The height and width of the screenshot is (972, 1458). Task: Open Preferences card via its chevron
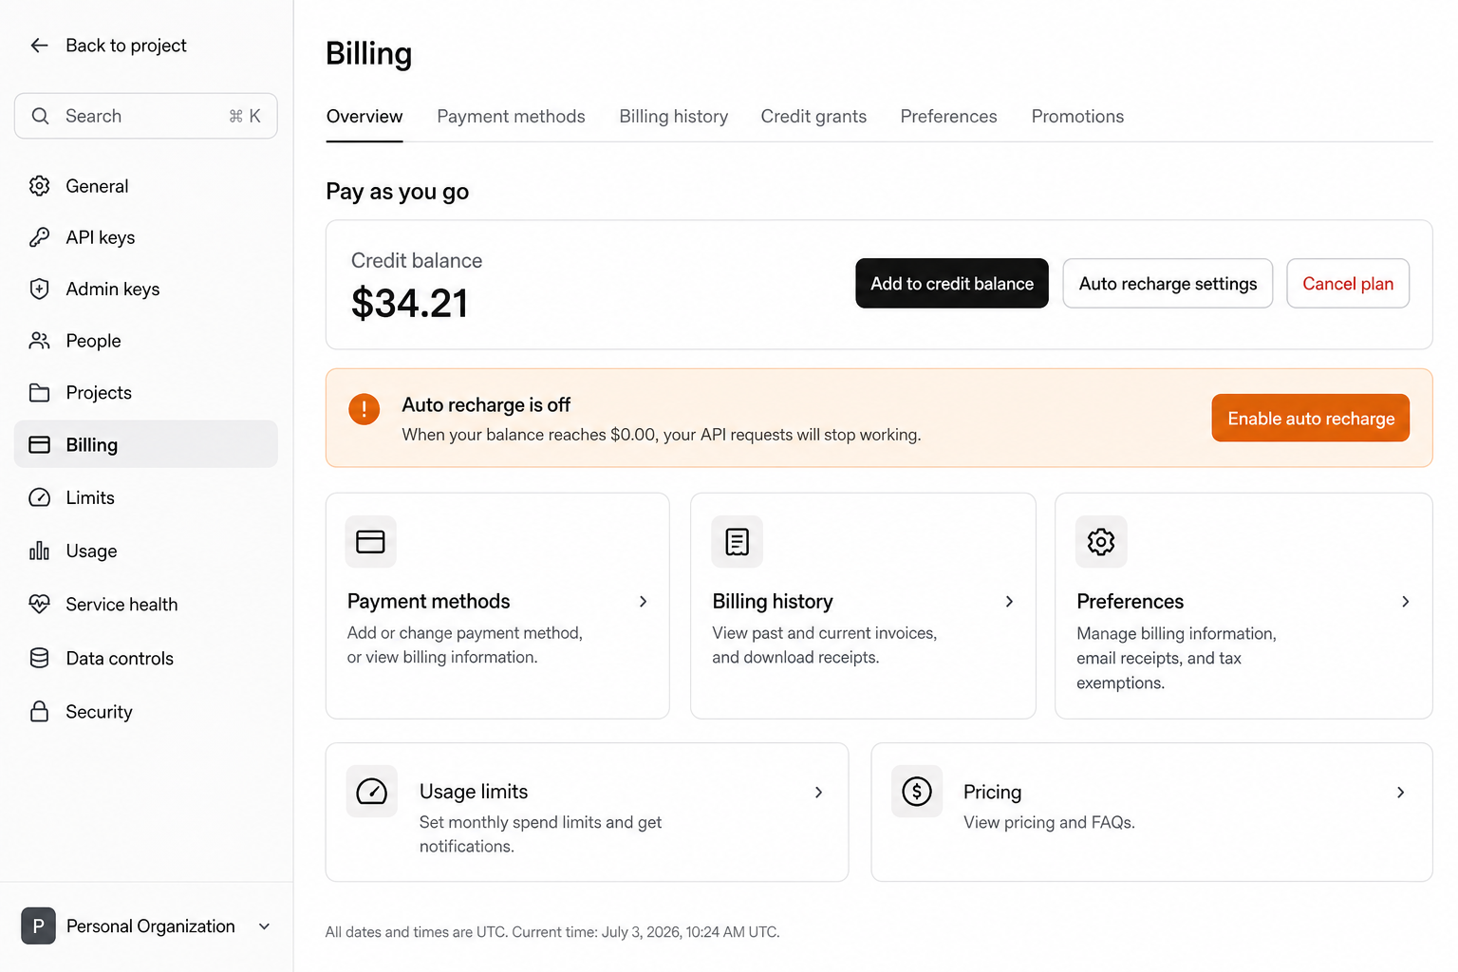[1406, 602]
